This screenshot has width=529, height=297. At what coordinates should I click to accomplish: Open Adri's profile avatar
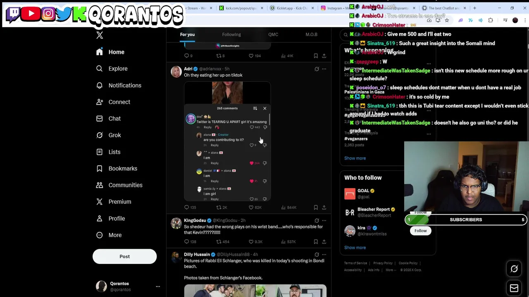176,72
